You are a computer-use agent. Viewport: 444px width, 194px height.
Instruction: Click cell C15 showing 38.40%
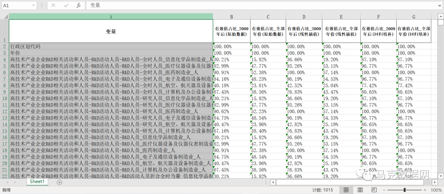(268, 131)
